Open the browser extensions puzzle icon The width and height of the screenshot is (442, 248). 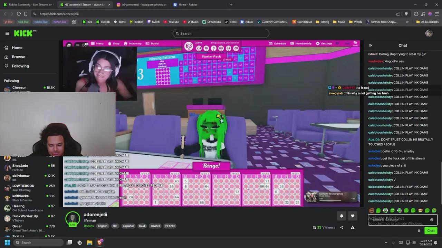pos(416,14)
